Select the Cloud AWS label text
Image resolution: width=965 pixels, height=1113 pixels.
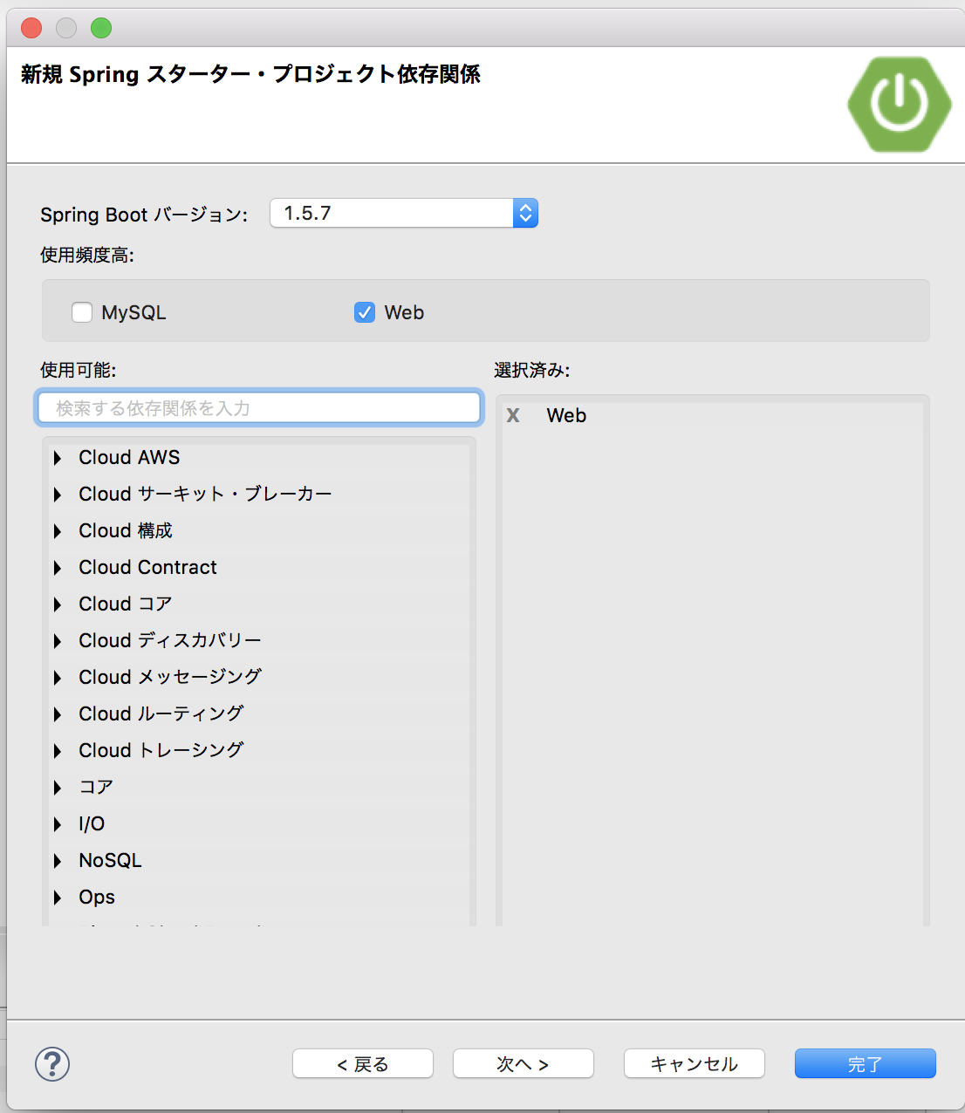point(129,457)
